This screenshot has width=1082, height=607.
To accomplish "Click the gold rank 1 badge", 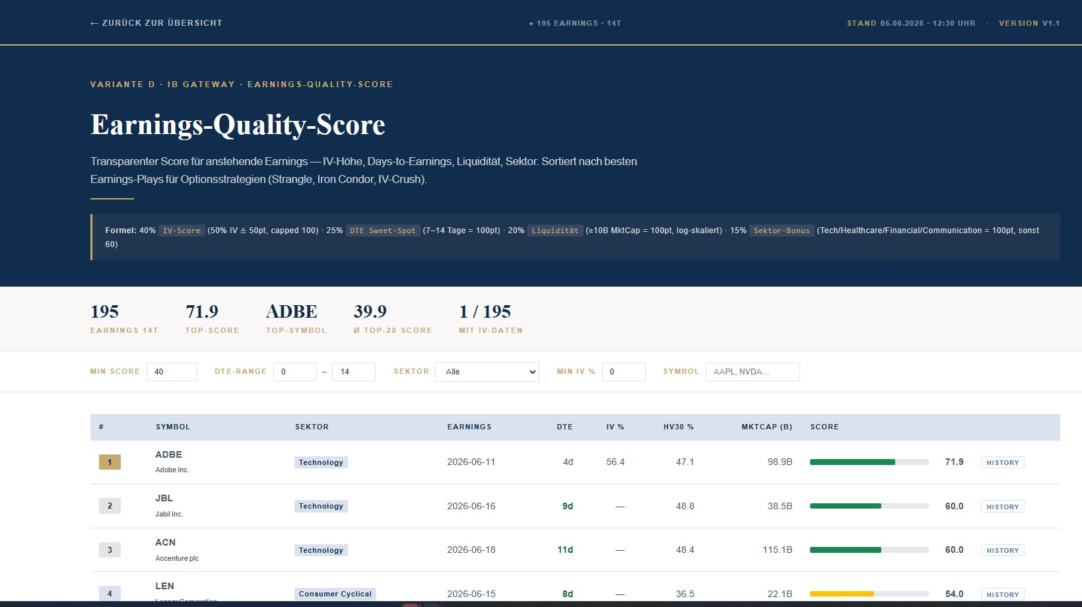I will [x=110, y=462].
